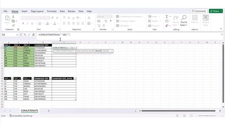
Task: Switch to the Formulas tab
Action: [x=52, y=11]
